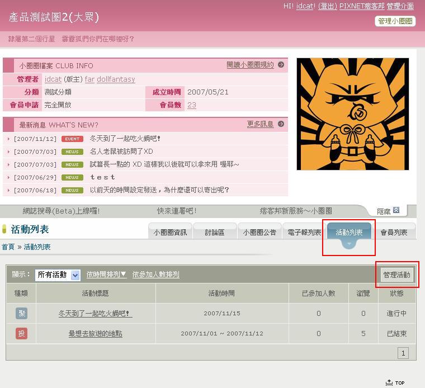The width and height of the screenshot is (425, 388).
Task: Open the 更多訊息 link
Action: [260, 124]
